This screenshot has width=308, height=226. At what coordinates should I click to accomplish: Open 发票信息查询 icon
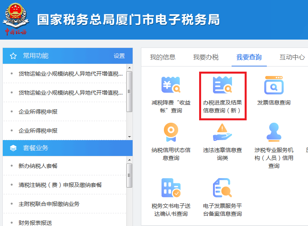point(274,85)
